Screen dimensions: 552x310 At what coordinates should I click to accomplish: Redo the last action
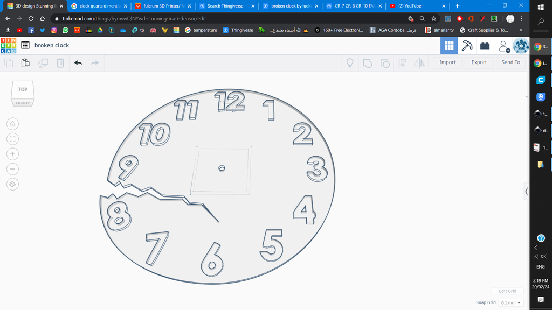(95, 63)
